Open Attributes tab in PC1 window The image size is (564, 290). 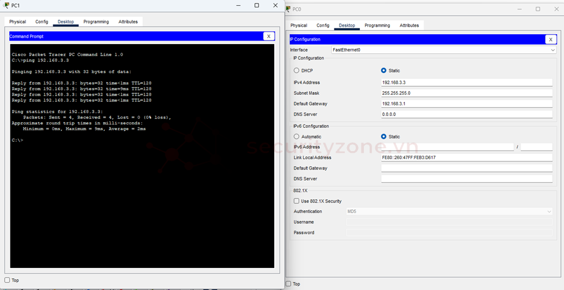128,21
